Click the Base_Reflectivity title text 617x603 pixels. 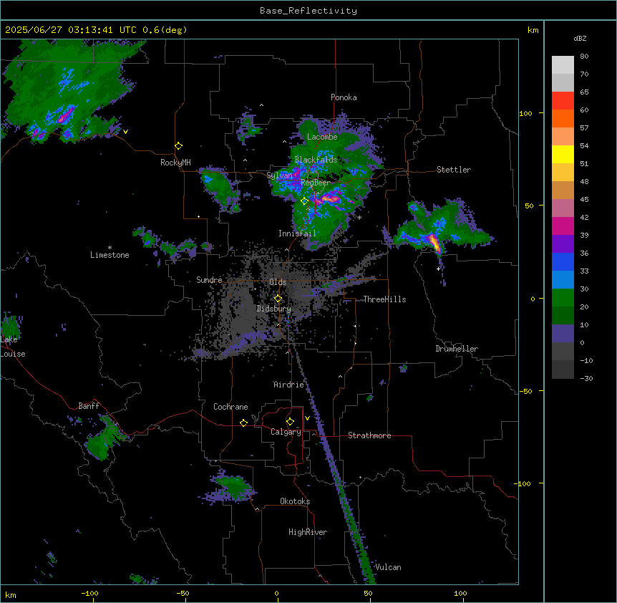308,11
